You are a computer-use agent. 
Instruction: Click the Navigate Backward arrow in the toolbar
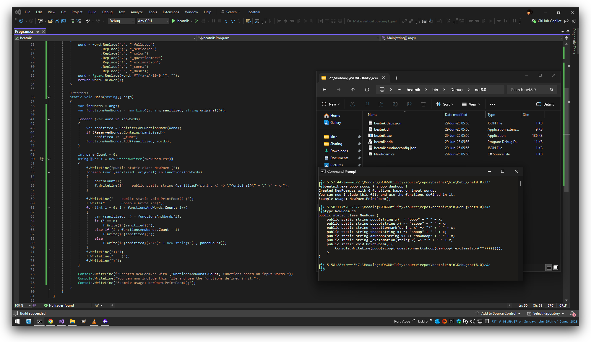(x=21, y=21)
